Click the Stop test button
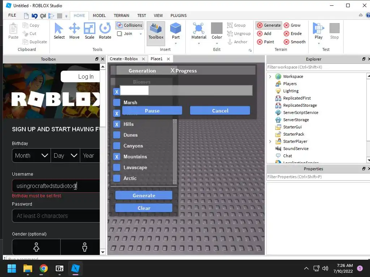Screen dimensions: 370x277 pos(334,31)
